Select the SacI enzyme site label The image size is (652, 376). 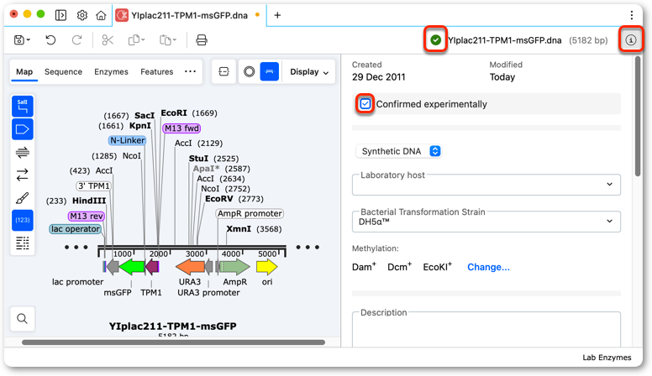click(x=145, y=116)
